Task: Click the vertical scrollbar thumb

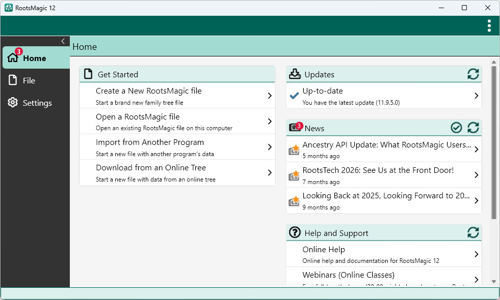Action: [x=493, y=142]
